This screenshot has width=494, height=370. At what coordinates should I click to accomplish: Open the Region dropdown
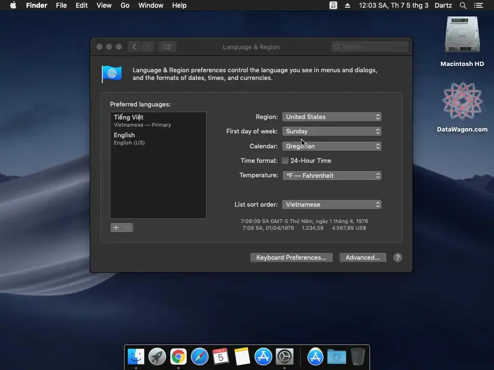coord(332,117)
